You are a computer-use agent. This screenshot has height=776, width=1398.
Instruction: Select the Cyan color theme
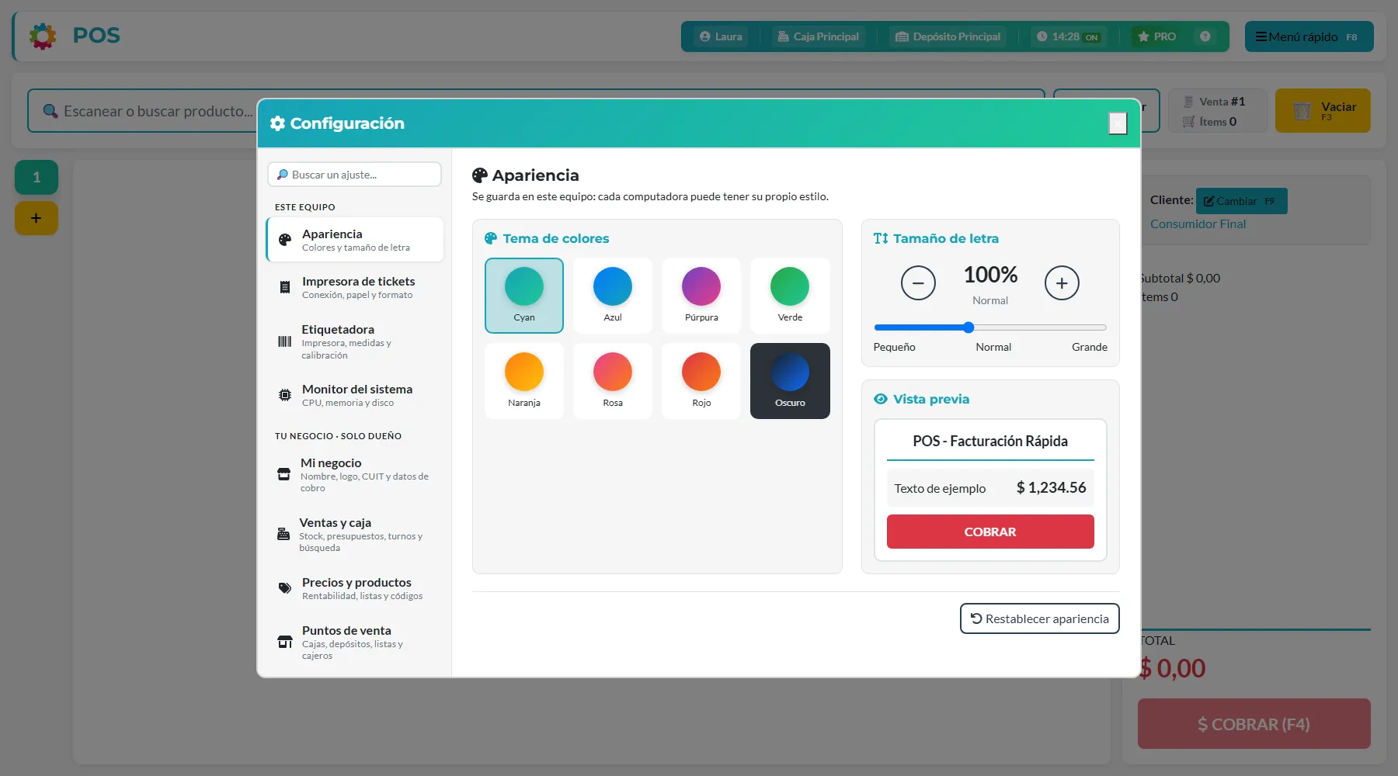(x=524, y=296)
